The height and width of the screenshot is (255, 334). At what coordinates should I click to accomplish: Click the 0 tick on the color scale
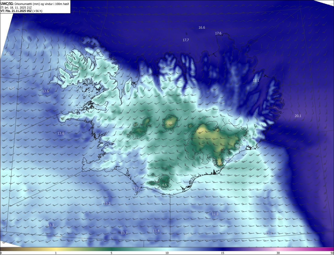coord(1,253)
